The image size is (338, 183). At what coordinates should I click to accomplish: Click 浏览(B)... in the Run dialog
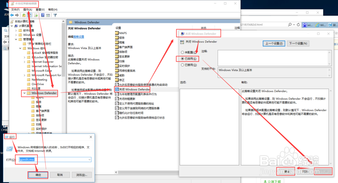(82, 175)
